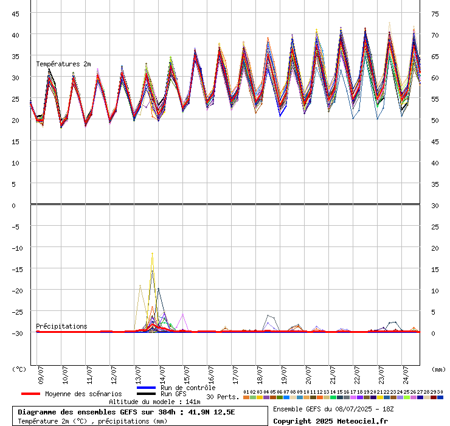This screenshot has width=450, height=426.
Task: Click the perturbation 20 dark purple swatch
Action: point(373,397)
